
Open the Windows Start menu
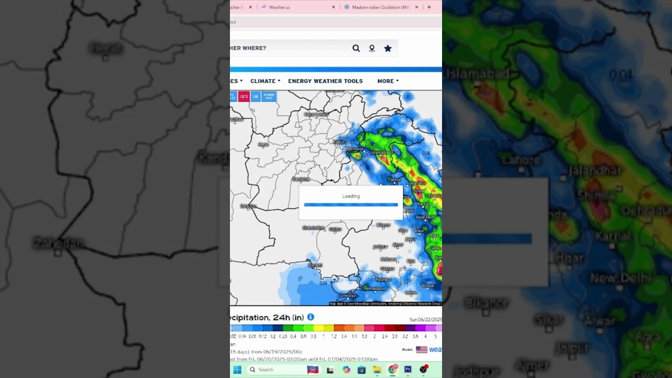[237, 370]
